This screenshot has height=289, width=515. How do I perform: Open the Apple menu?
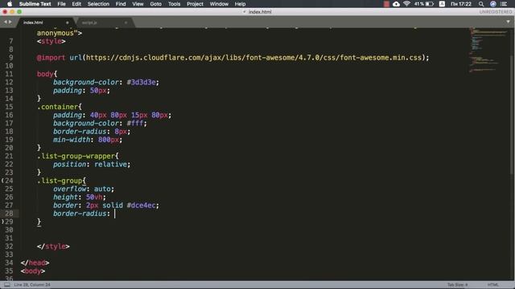(x=10, y=4)
